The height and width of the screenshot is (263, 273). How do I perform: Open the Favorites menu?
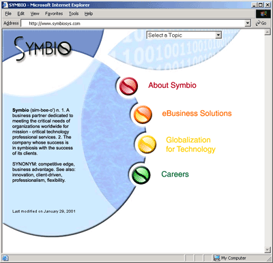point(54,14)
